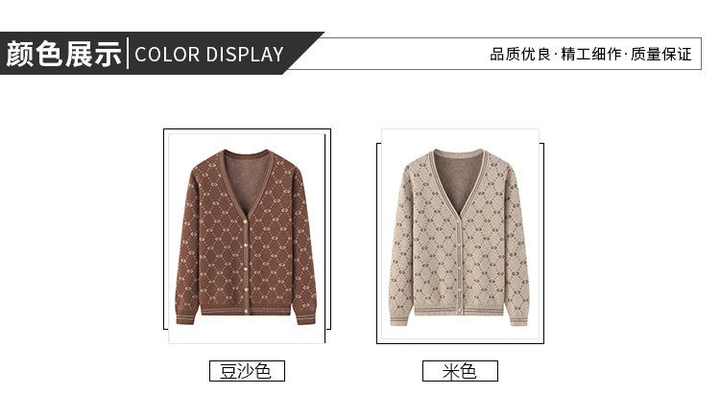Click the 颜色展示 heading text
Viewport: 720px width, 417px height.
tap(63, 54)
